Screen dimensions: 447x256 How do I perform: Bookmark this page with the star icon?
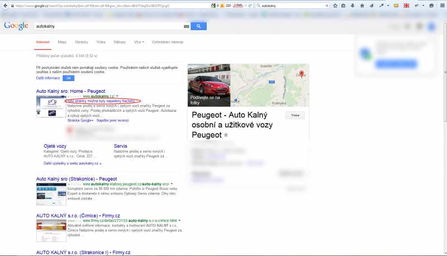pyautogui.click(x=335, y=6)
